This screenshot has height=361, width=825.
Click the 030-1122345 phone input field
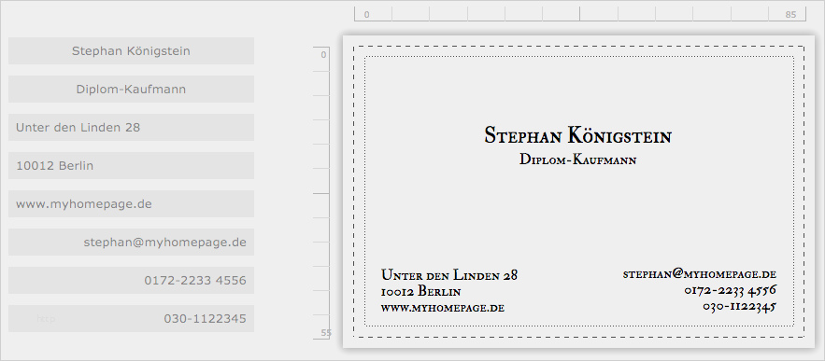point(131,318)
